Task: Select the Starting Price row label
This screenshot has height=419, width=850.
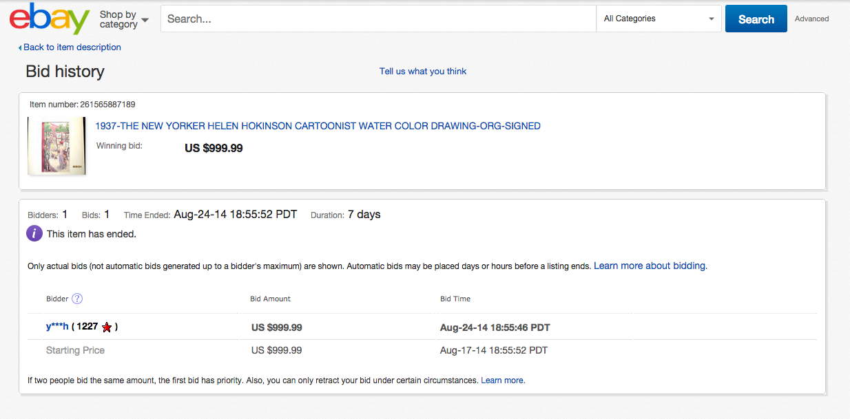Action: (x=75, y=350)
